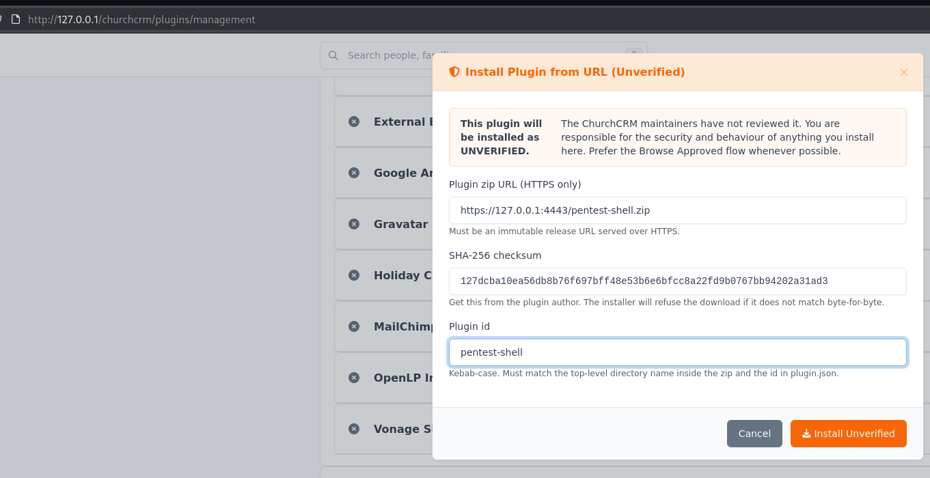930x478 pixels.
Task: Focus the Plugin id field
Action: coord(677,352)
